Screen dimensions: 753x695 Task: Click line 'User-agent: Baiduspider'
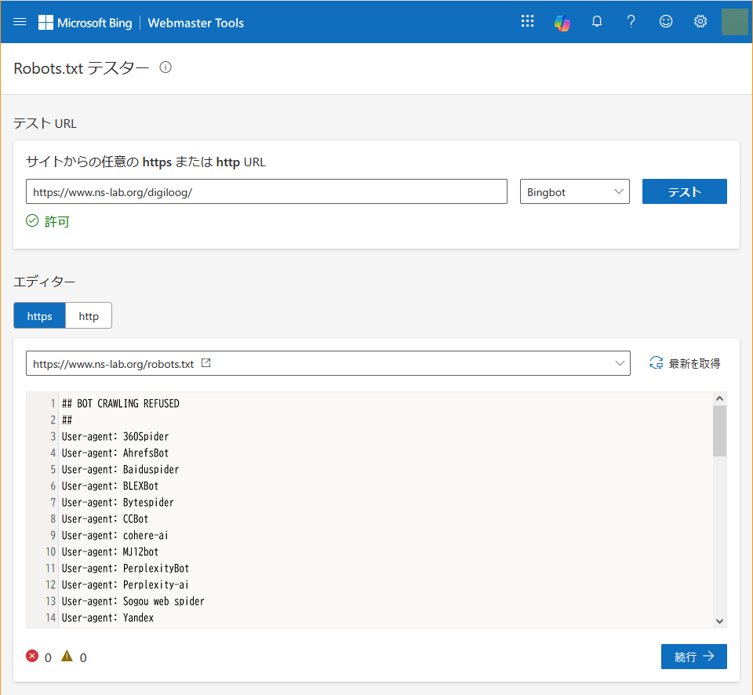[120, 469]
